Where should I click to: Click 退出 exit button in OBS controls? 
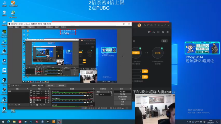click(122, 104)
